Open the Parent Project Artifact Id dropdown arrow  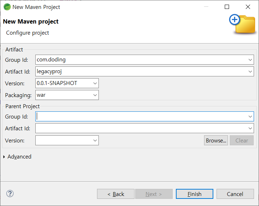click(x=250, y=128)
